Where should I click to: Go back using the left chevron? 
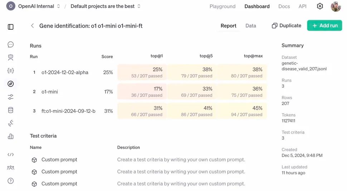click(32, 26)
